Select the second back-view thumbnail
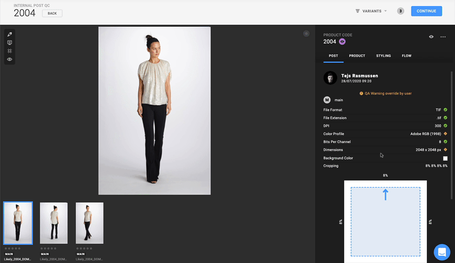This screenshot has width=455, height=263. 53,223
